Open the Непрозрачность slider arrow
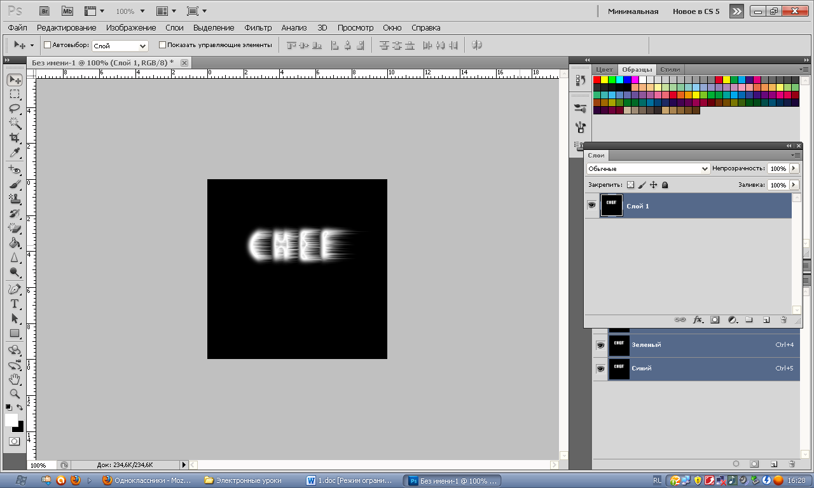This screenshot has height=488, width=814. pyautogui.click(x=794, y=168)
